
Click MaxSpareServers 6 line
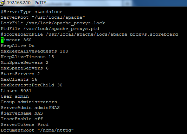tap(25, 68)
